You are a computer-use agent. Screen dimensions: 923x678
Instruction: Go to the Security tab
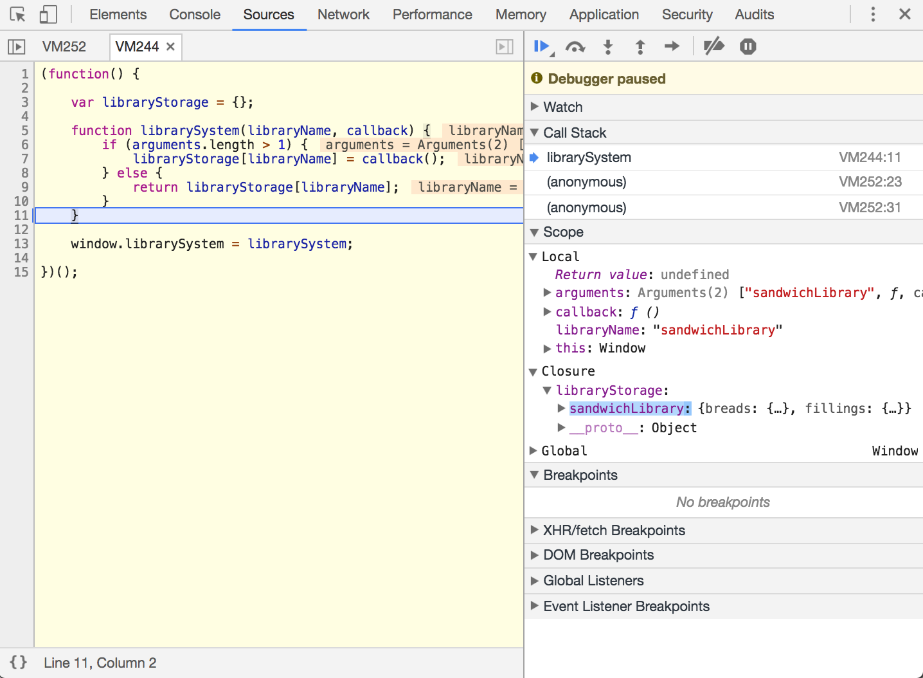(x=687, y=14)
